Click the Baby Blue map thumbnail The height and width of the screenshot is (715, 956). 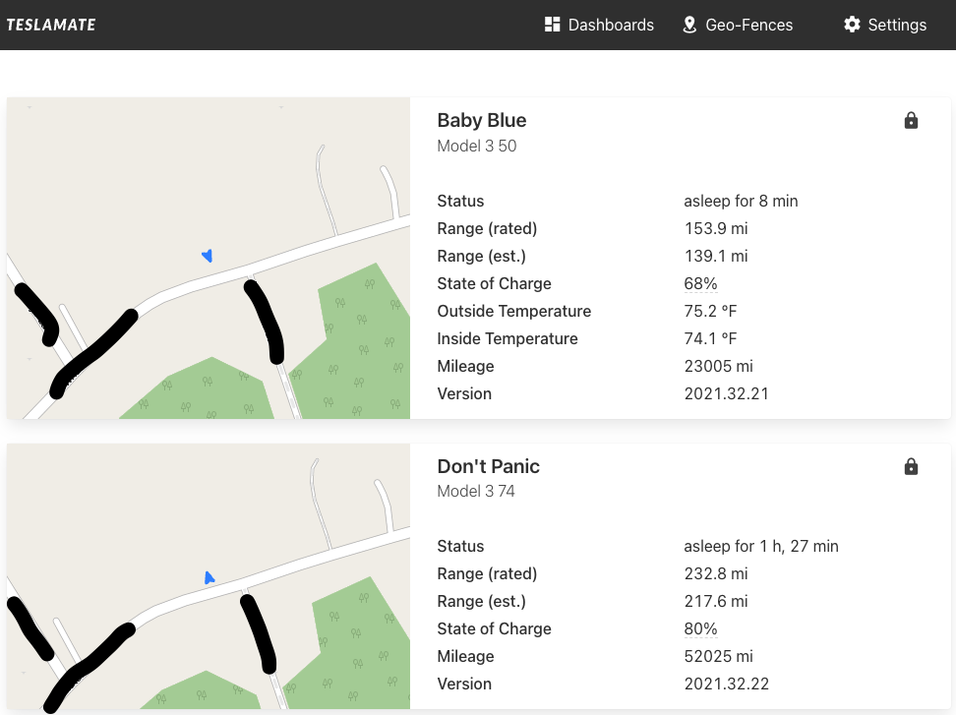pos(209,258)
